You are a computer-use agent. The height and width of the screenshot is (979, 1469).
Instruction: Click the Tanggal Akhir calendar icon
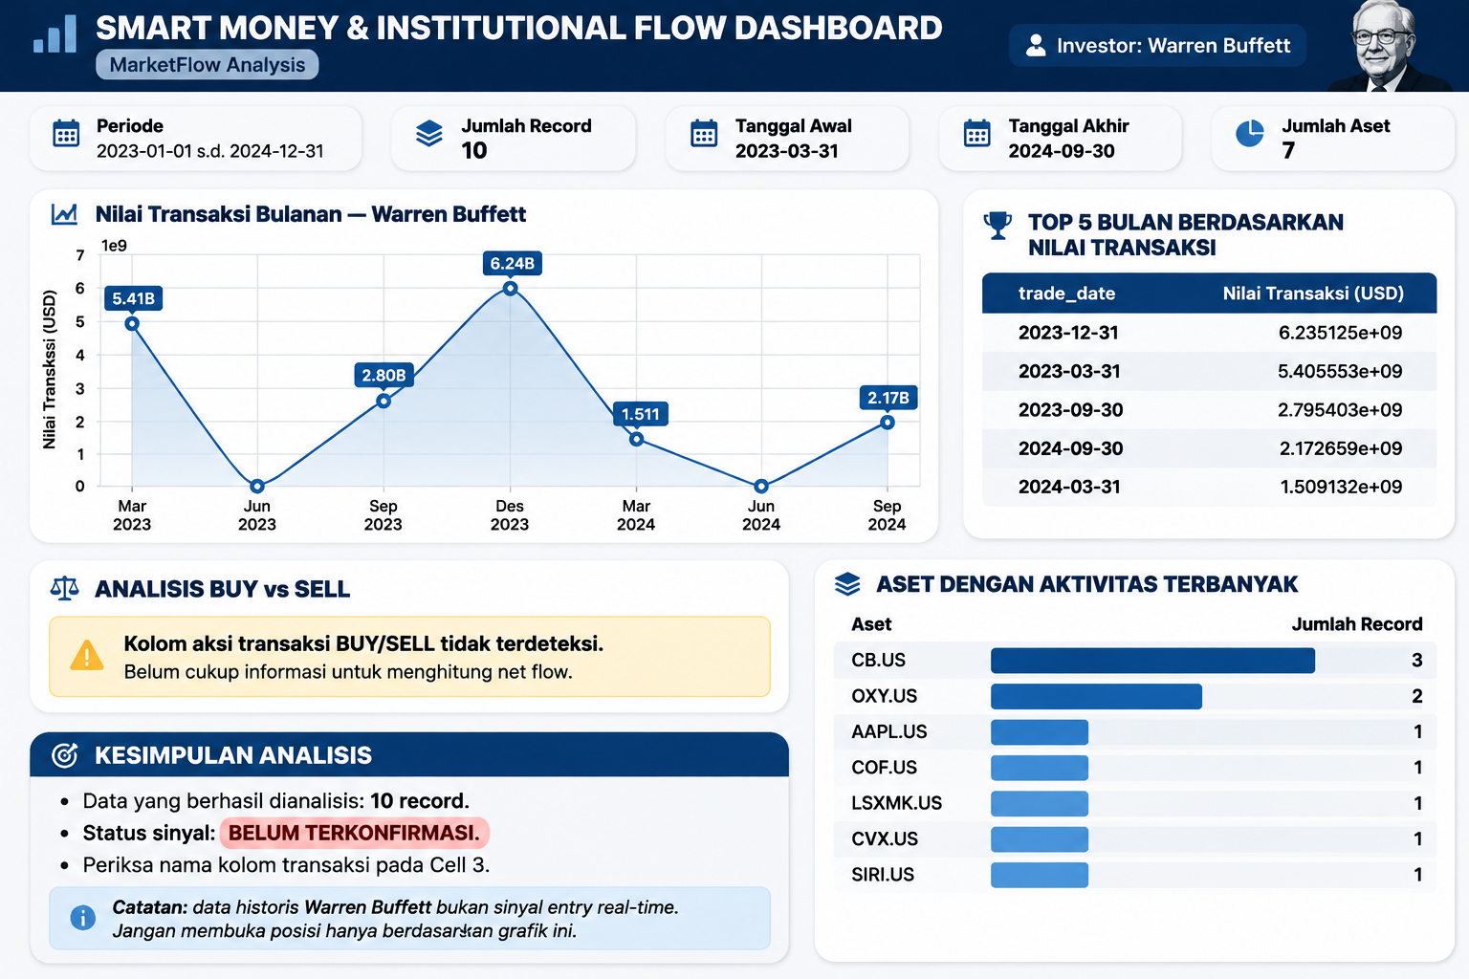977,134
